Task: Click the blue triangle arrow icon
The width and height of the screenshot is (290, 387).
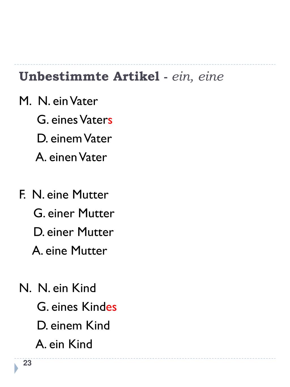Action: pyautogui.click(x=16, y=368)
